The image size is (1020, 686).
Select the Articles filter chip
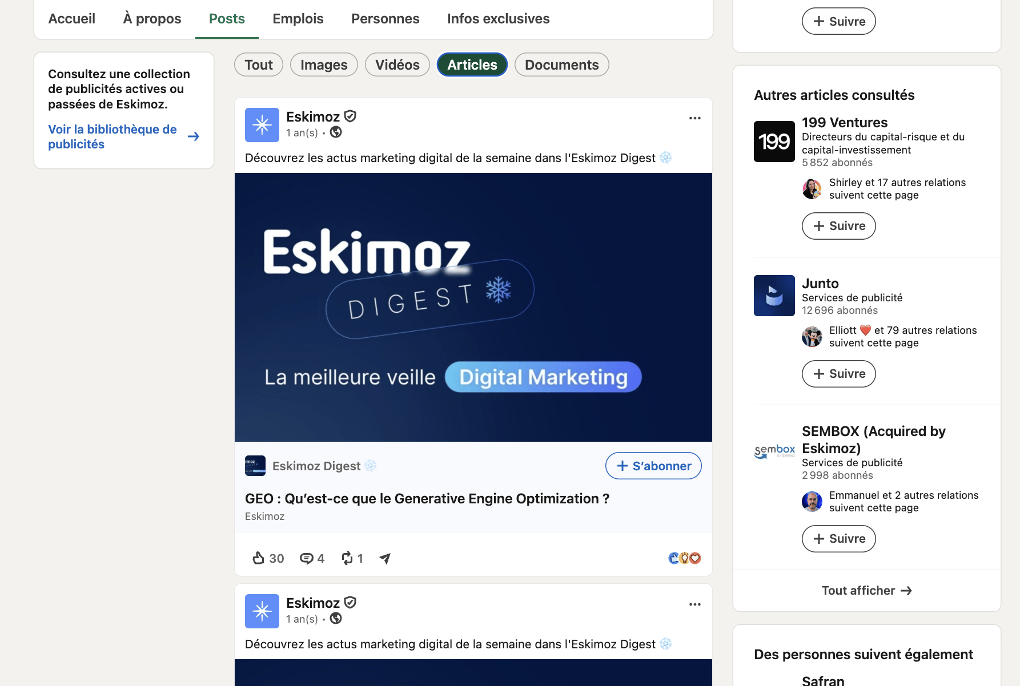click(472, 64)
